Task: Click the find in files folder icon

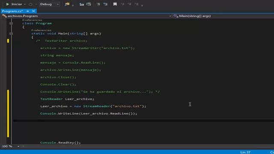Action: [67, 4]
